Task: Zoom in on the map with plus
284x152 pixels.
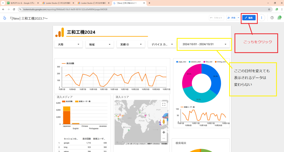Action: (x=164, y=132)
